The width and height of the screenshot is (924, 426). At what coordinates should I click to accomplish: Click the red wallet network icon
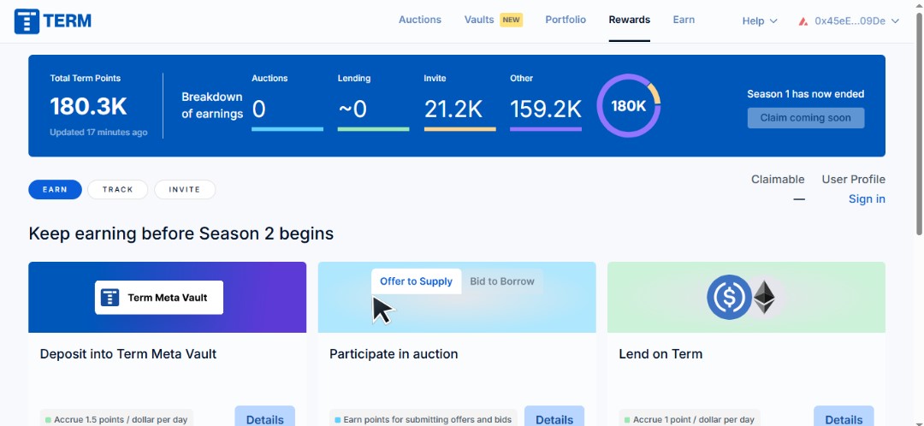click(803, 21)
